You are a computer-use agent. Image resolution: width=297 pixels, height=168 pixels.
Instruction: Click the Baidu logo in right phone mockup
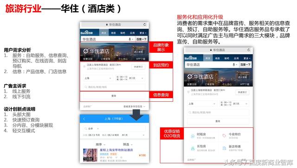[191, 58]
